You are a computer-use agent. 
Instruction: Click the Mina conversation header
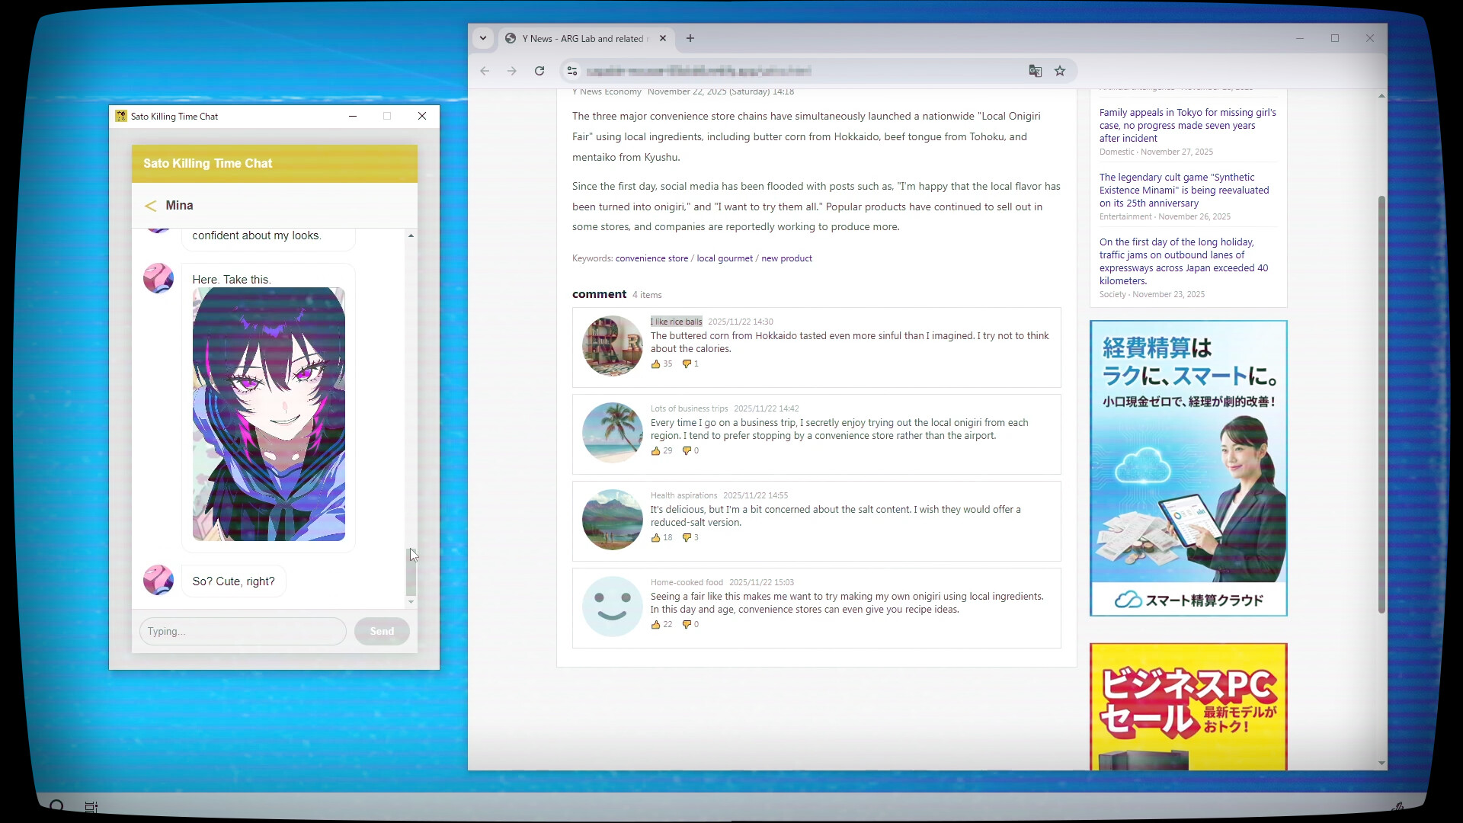179,205
